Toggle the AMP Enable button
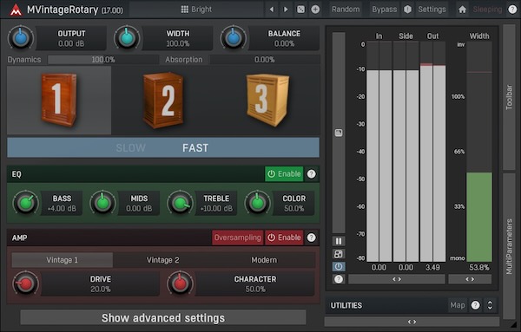Viewport: 521px width, 332px height. [284, 238]
